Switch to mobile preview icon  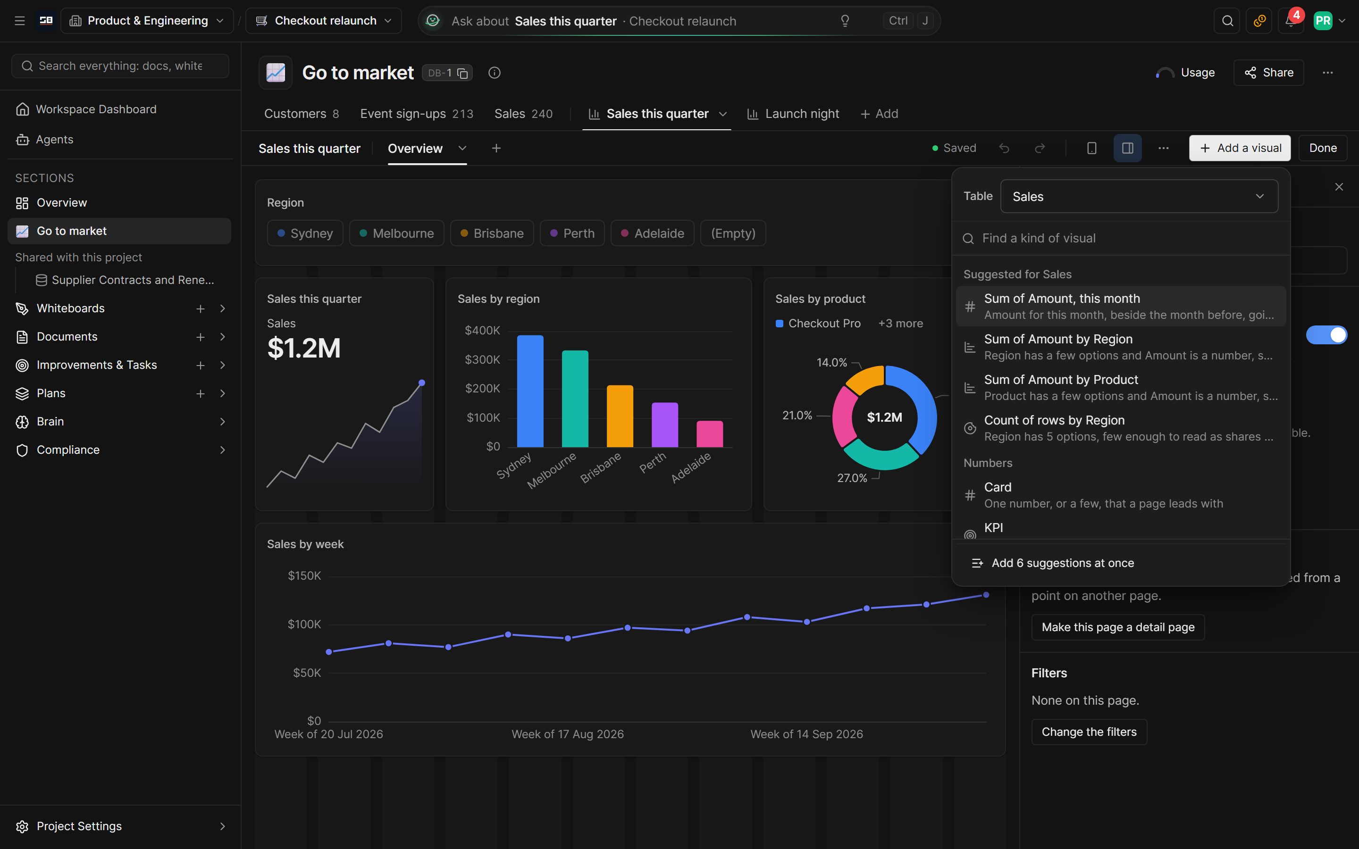click(x=1092, y=148)
